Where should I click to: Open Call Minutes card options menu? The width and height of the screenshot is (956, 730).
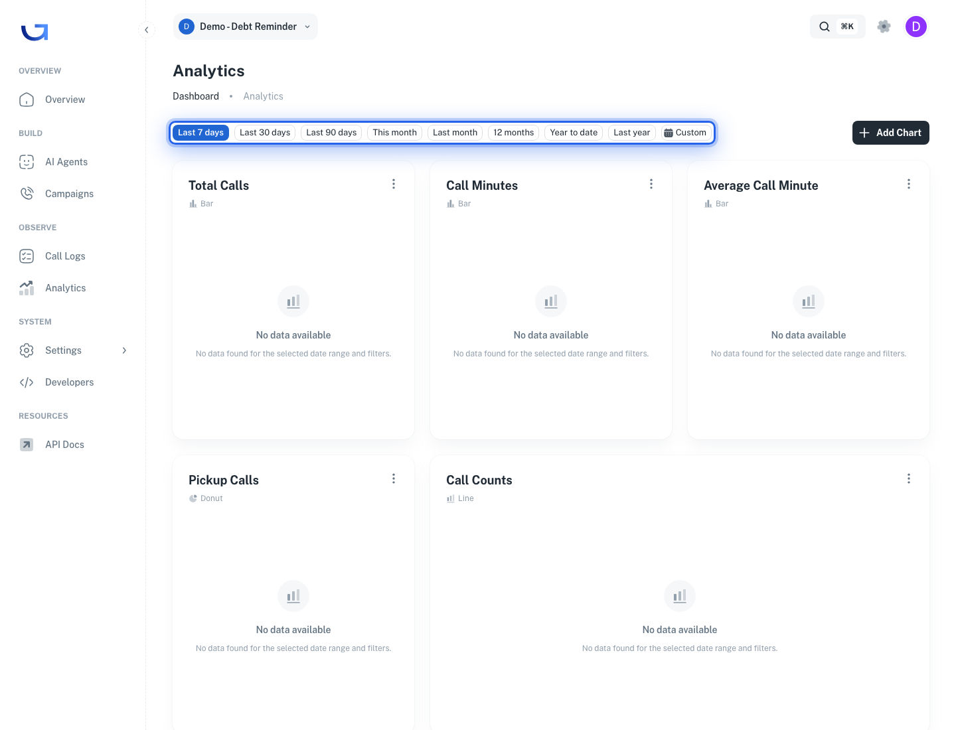pyautogui.click(x=651, y=184)
